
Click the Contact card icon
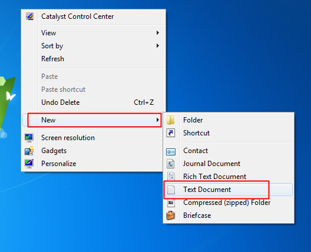tap(171, 152)
